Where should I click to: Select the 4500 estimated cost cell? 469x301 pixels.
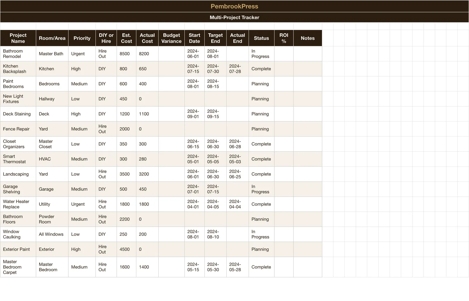point(126,249)
